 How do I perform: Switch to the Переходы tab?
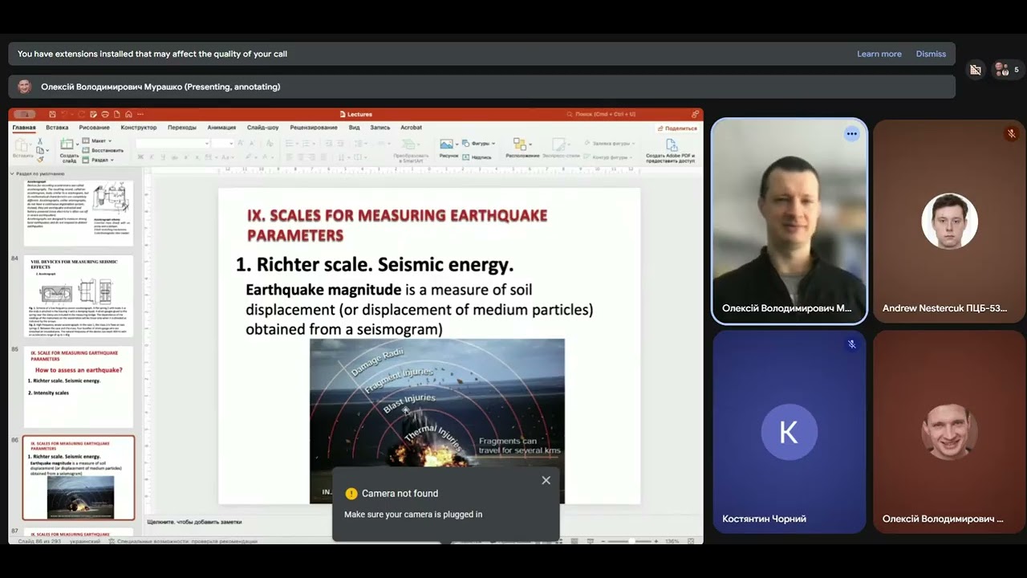(x=182, y=128)
